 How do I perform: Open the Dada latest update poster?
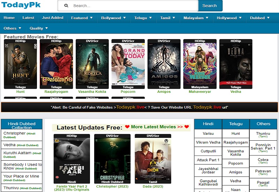click(x=153, y=159)
